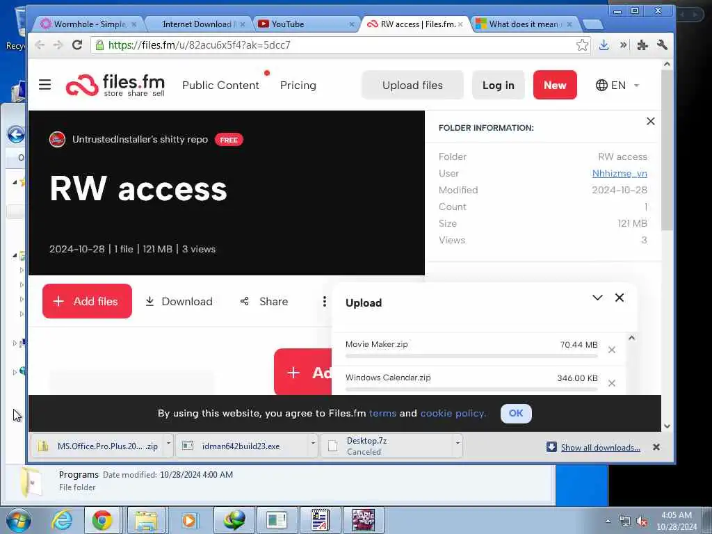This screenshot has height=534, width=712.
Task: Cancel the Windows Calendar.zip upload
Action: [x=612, y=383]
